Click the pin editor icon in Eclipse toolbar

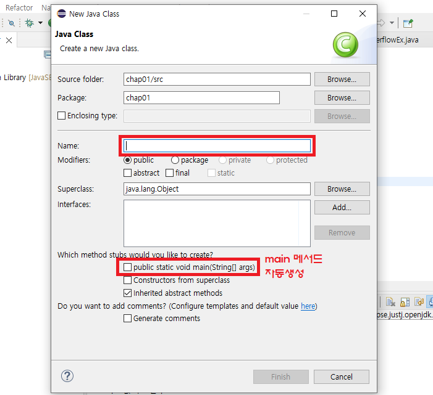[408, 23]
